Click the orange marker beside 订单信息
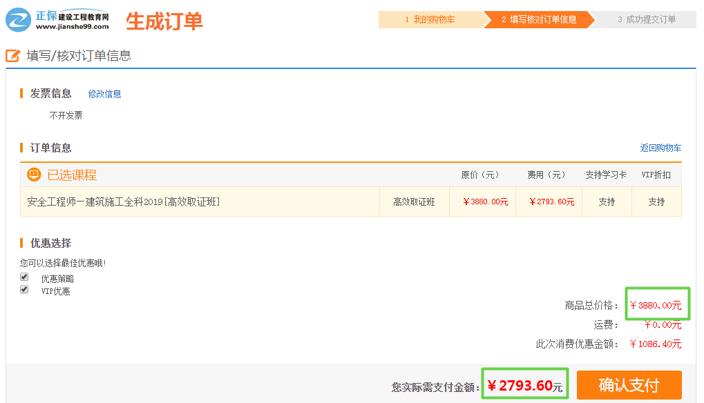Screen dimensions: 704x403 pyautogui.click(x=22, y=148)
